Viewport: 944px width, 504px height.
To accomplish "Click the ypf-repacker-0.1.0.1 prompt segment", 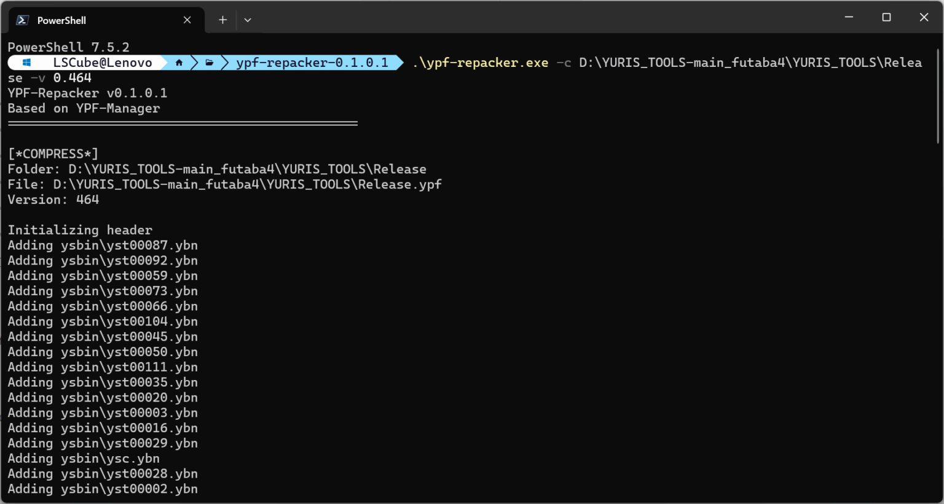I will pos(312,63).
